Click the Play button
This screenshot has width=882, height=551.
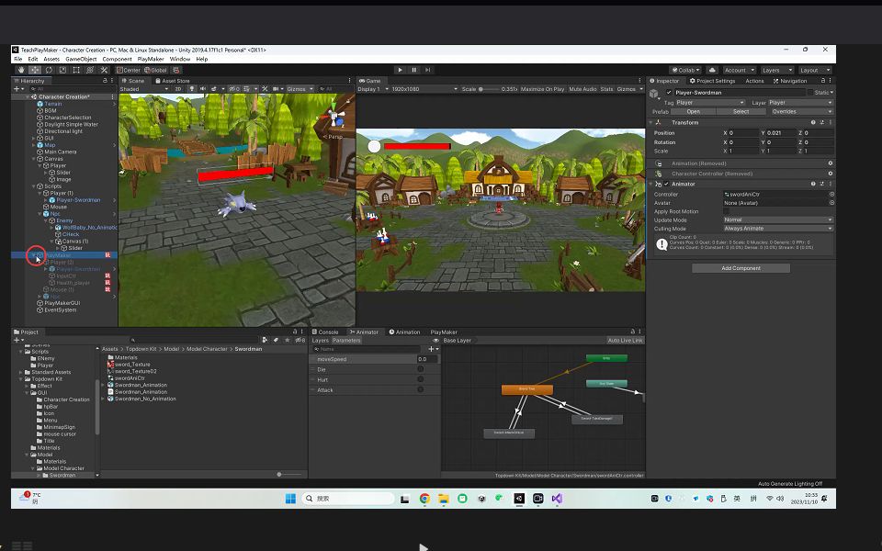pos(400,71)
